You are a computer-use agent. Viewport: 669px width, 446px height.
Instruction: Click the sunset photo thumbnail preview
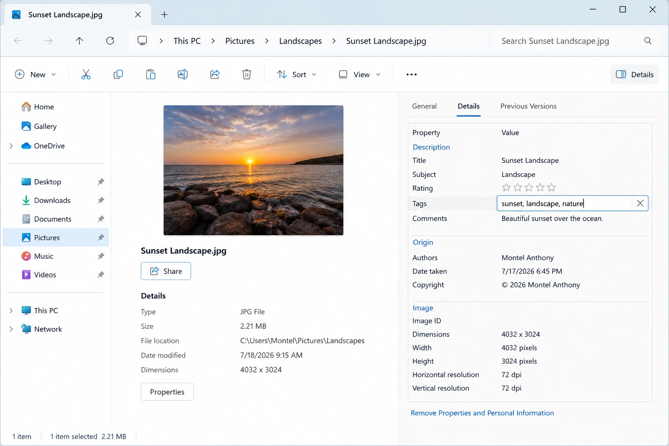pos(253,170)
